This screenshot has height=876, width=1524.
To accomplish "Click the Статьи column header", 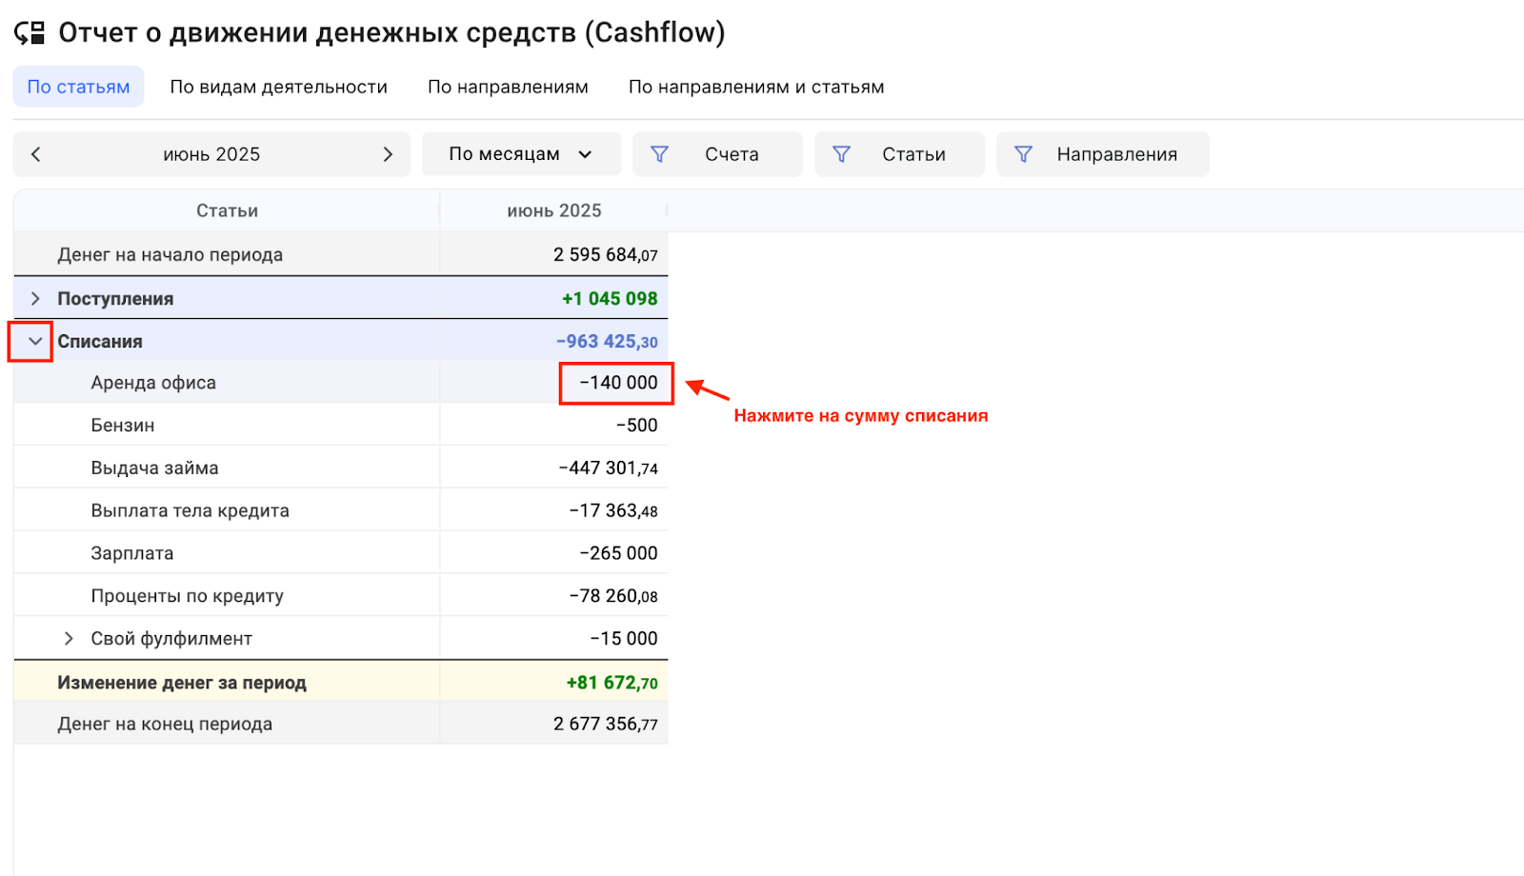I will (x=227, y=210).
